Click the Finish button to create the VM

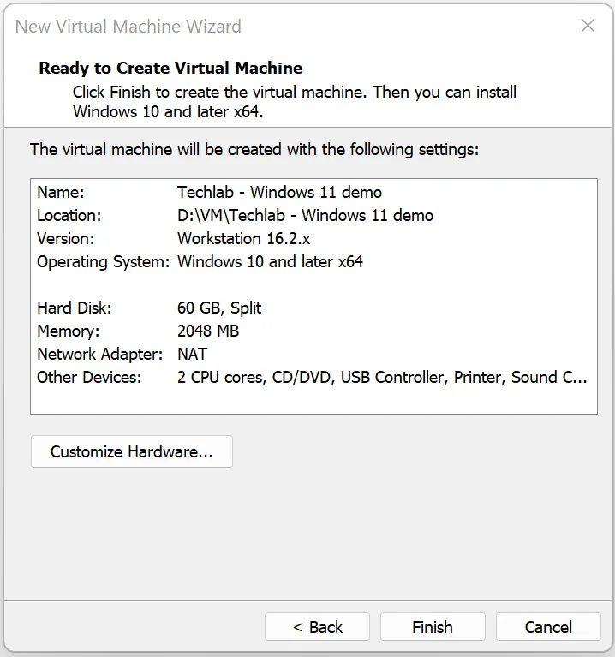[433, 627]
